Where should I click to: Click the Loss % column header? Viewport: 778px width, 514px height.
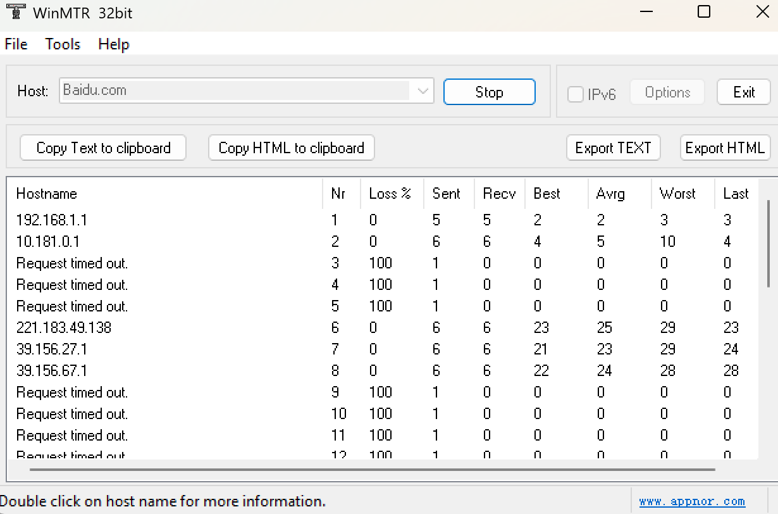392,194
